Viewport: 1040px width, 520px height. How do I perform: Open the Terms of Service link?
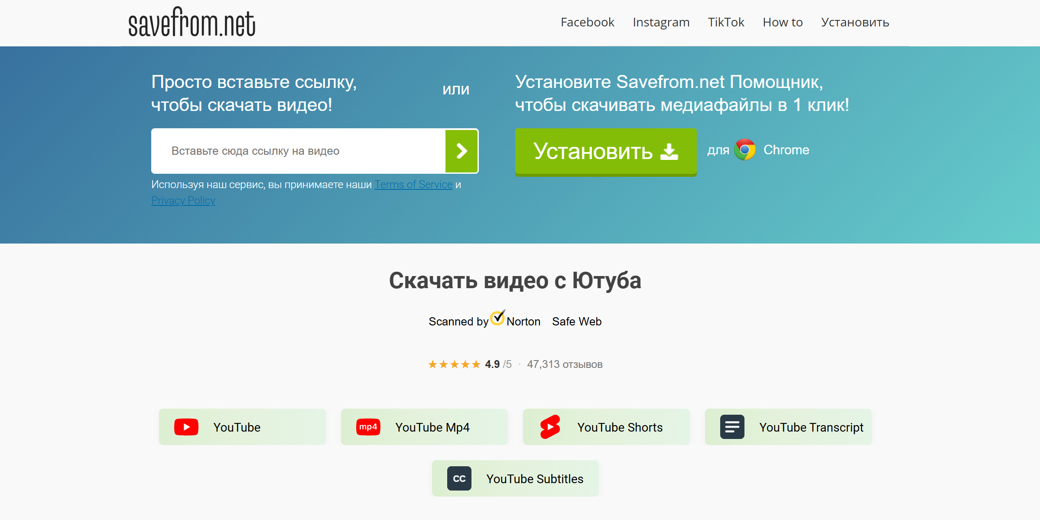tap(413, 185)
